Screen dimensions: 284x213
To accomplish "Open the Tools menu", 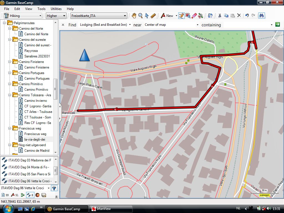I will pos(41,9).
